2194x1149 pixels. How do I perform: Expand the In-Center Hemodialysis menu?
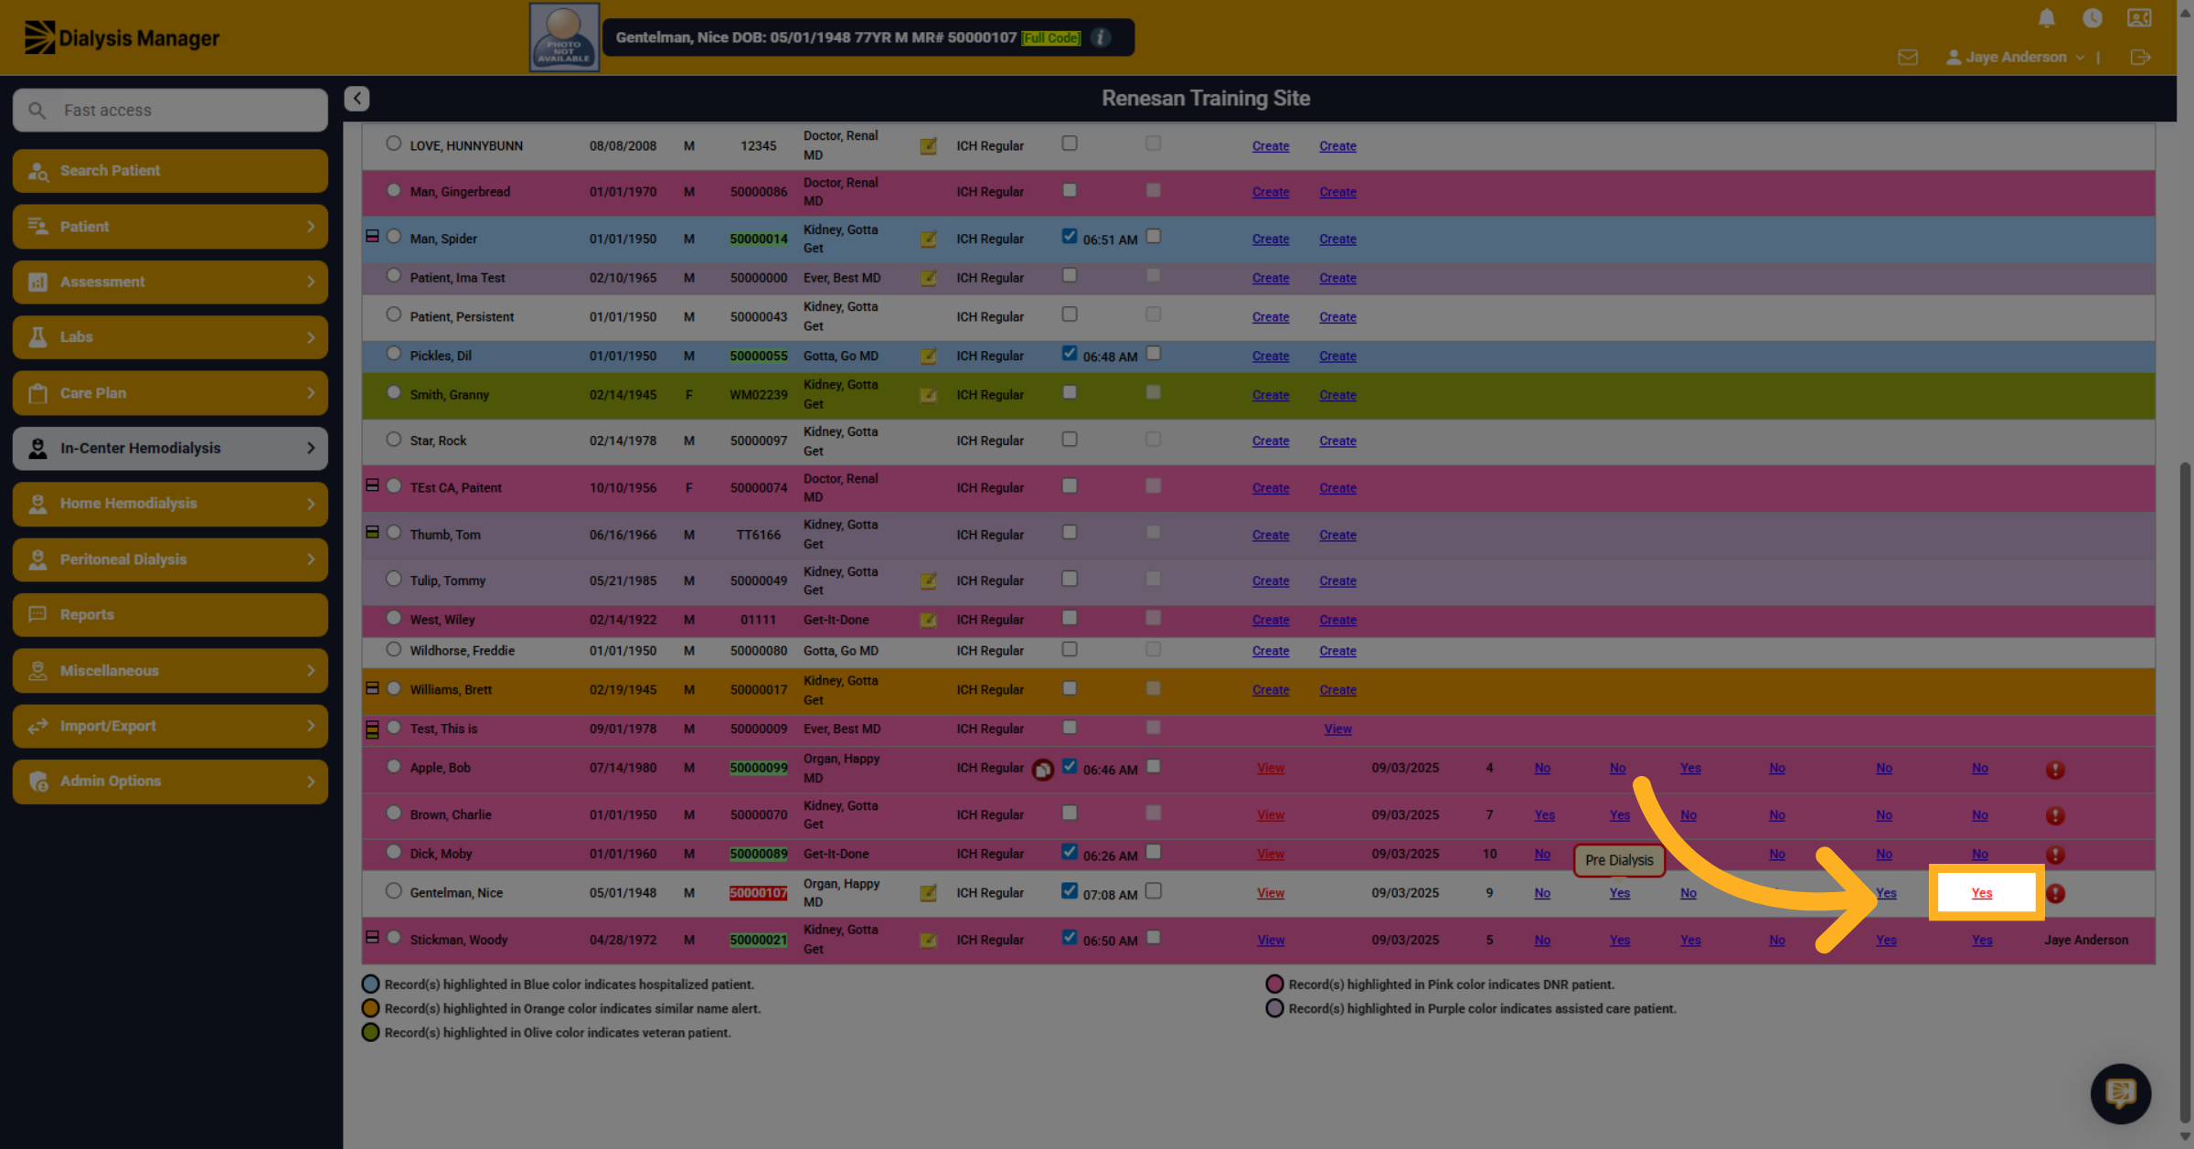pyautogui.click(x=170, y=449)
